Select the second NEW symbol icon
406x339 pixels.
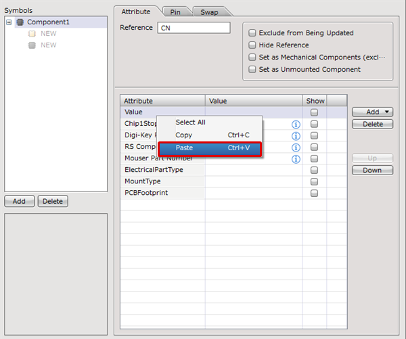pos(32,45)
